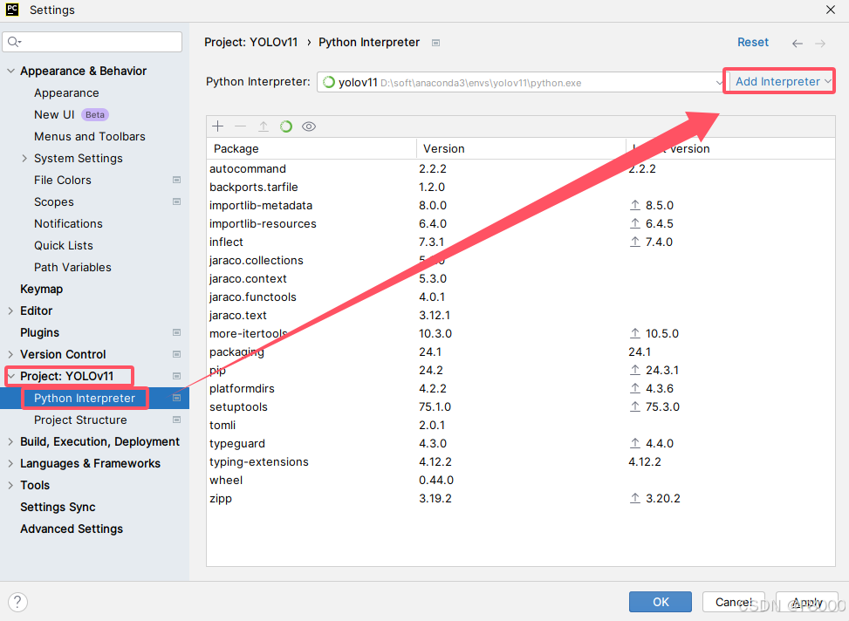Open the Add Interpreter dropdown
Image resolution: width=849 pixels, height=621 pixels.
[783, 82]
